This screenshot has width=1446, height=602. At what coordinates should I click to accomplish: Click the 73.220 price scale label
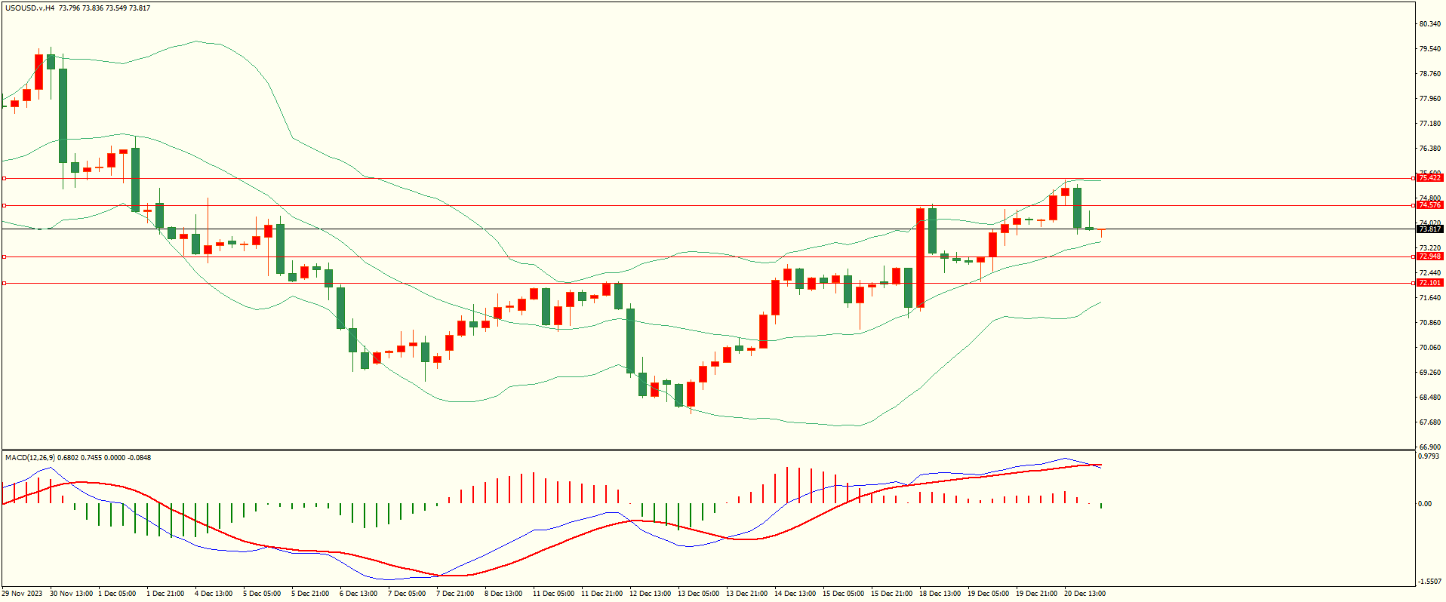1430,248
